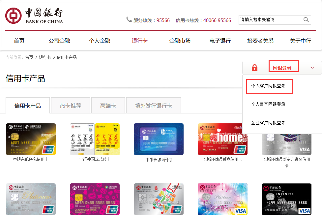Screen dimensions: 322x216
Task: Click the 全币种国际芯片卡 card image
Action: tap(94, 139)
